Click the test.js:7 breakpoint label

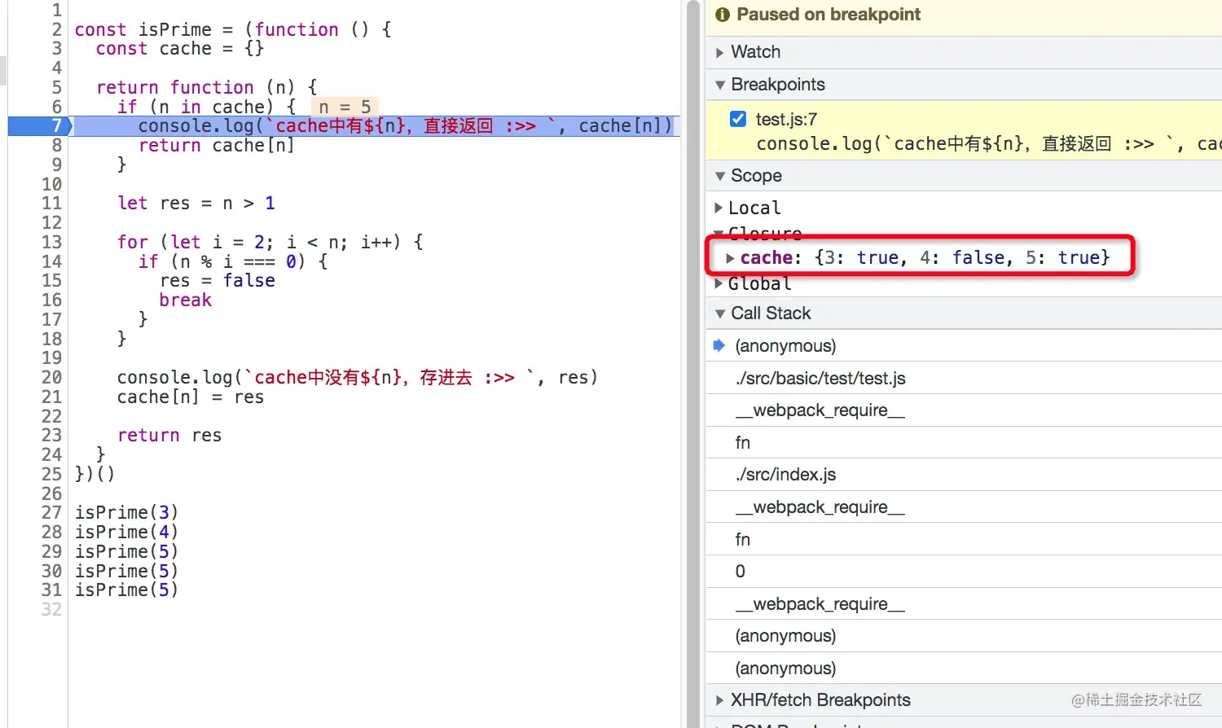click(786, 120)
